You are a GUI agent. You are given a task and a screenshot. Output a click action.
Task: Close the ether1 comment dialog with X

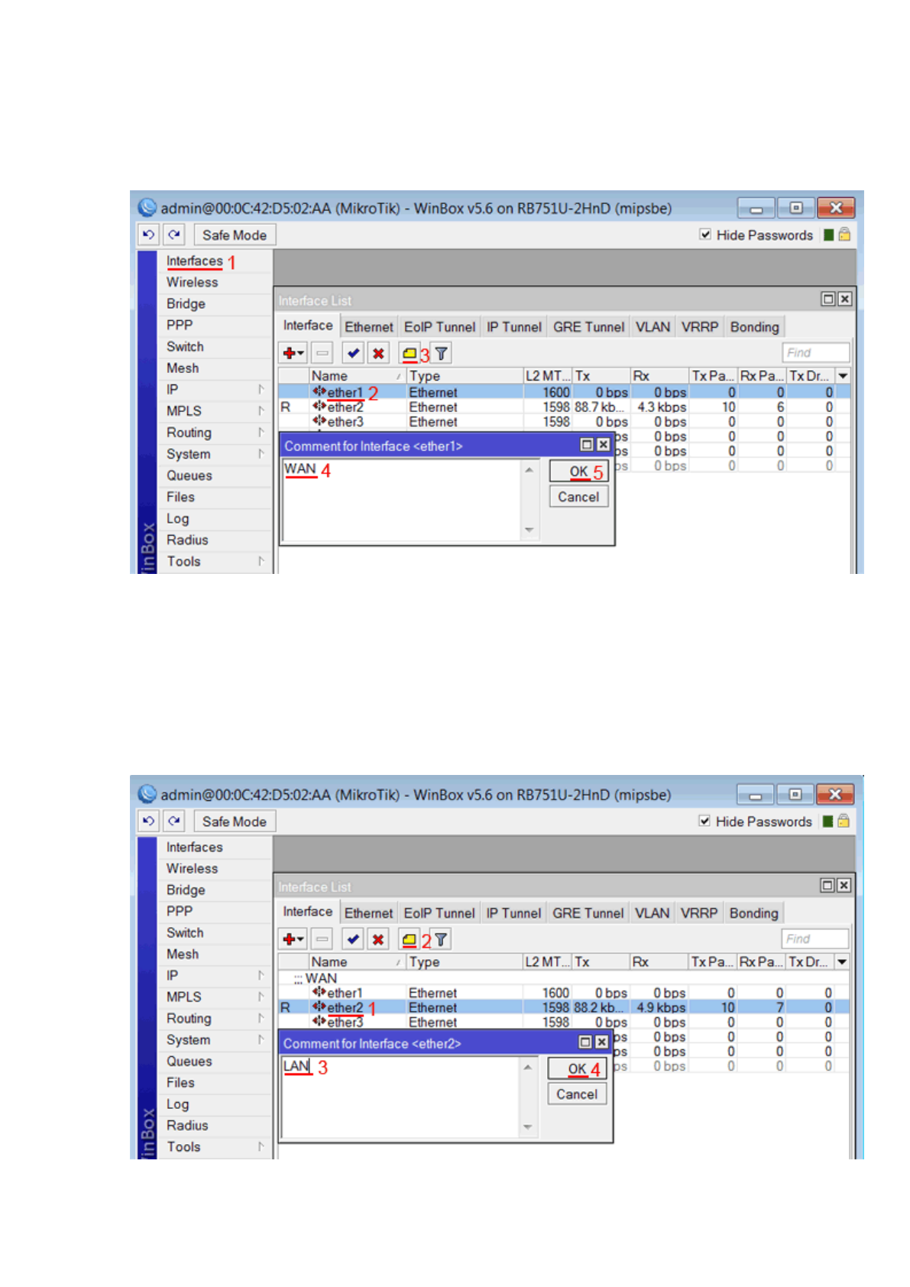[603, 444]
